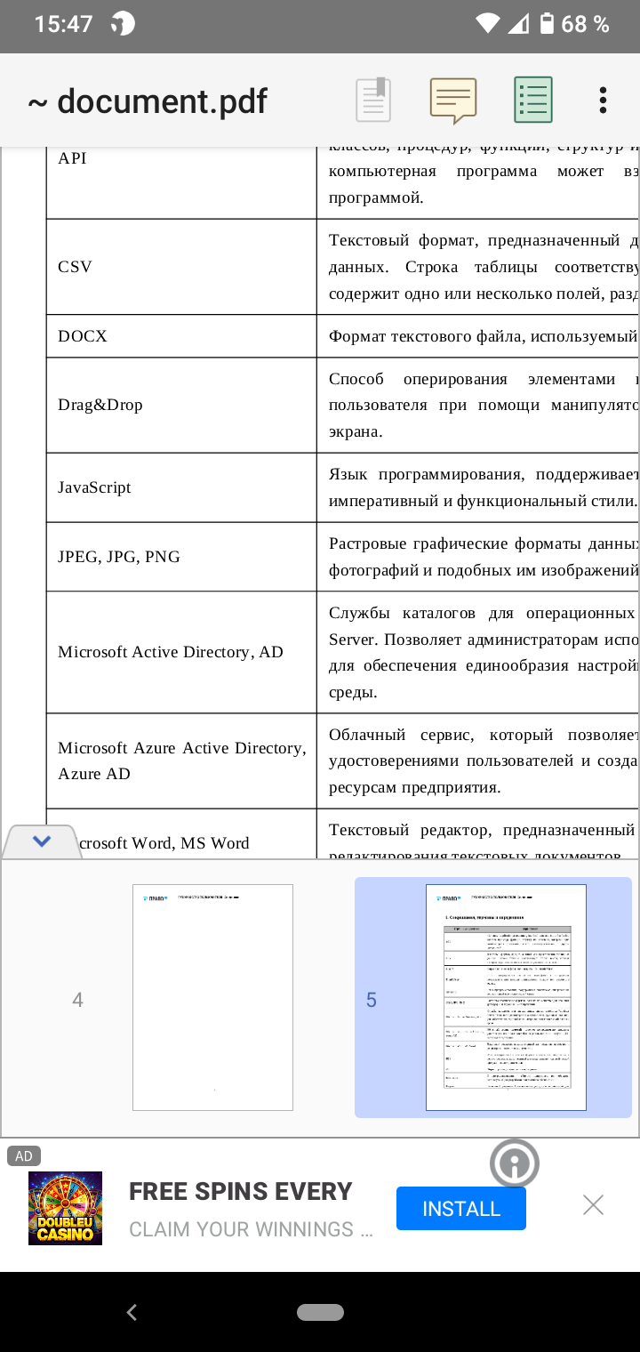
Task: Open the green outline list icon
Action: click(533, 100)
